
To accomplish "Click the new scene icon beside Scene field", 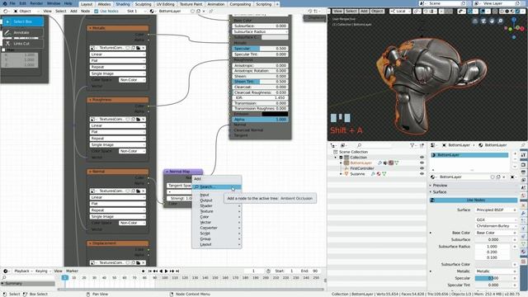I will [x=463, y=3].
